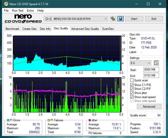
Task: Enable the Quick scan checkbox
Action: [x=132, y=80]
